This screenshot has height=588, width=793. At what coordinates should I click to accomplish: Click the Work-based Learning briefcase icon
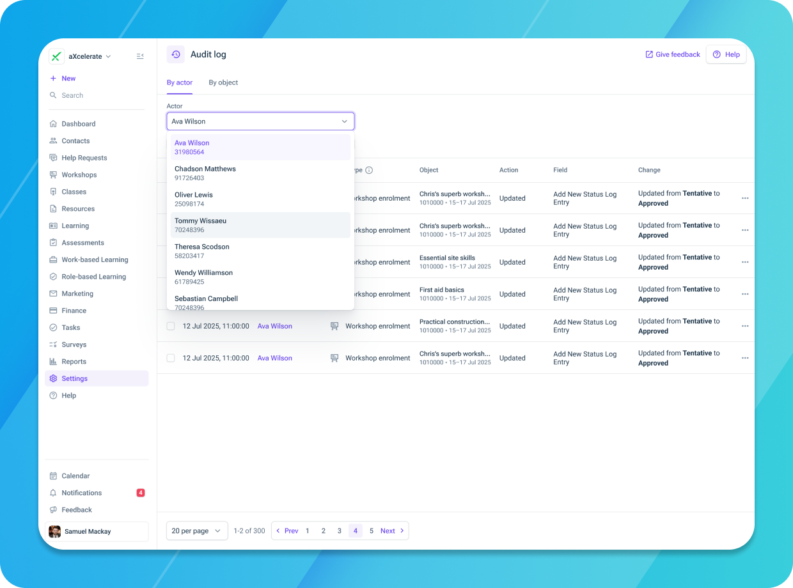click(53, 259)
